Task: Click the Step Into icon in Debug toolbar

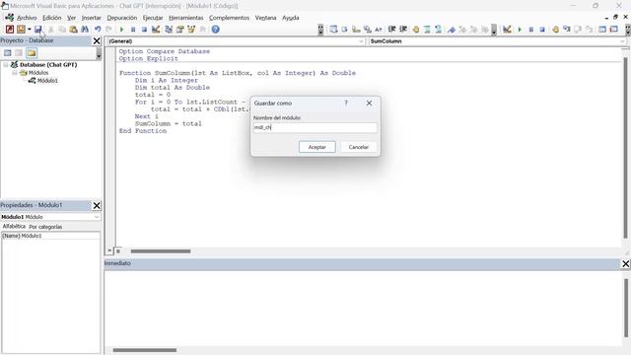Action: 567,30
